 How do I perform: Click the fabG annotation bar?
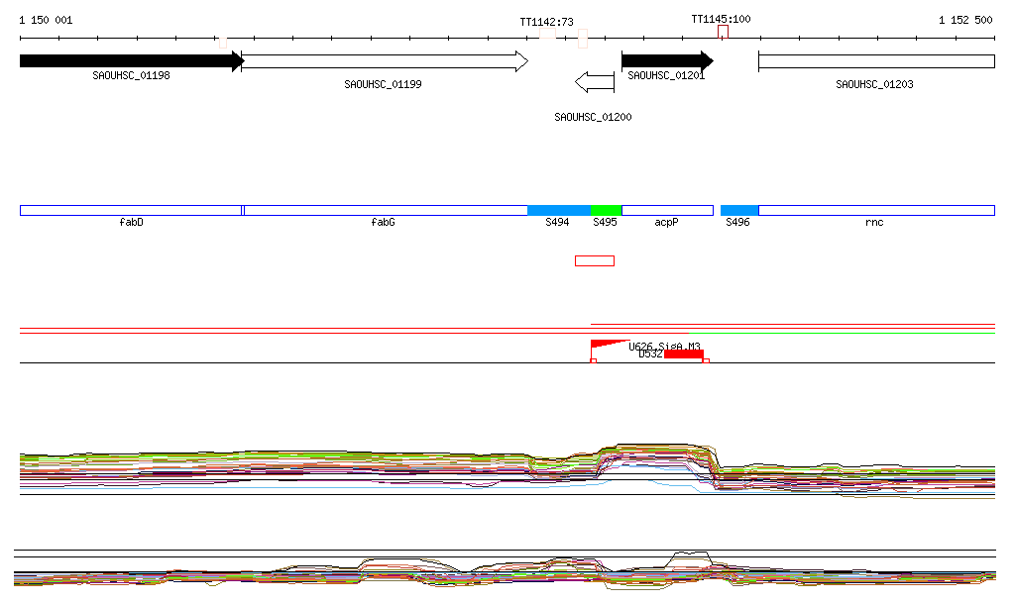click(385, 210)
